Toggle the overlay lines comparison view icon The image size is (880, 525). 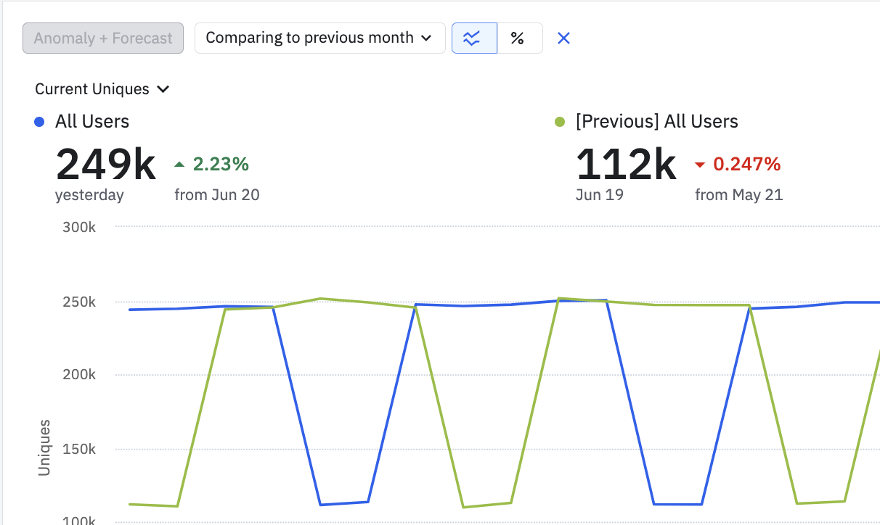coord(474,38)
